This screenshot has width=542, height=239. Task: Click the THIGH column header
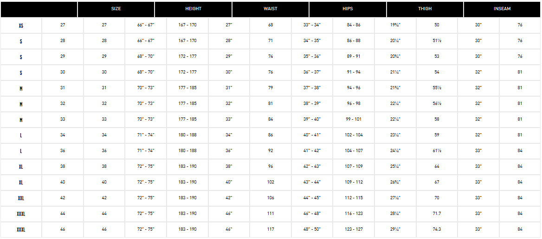[425, 9]
